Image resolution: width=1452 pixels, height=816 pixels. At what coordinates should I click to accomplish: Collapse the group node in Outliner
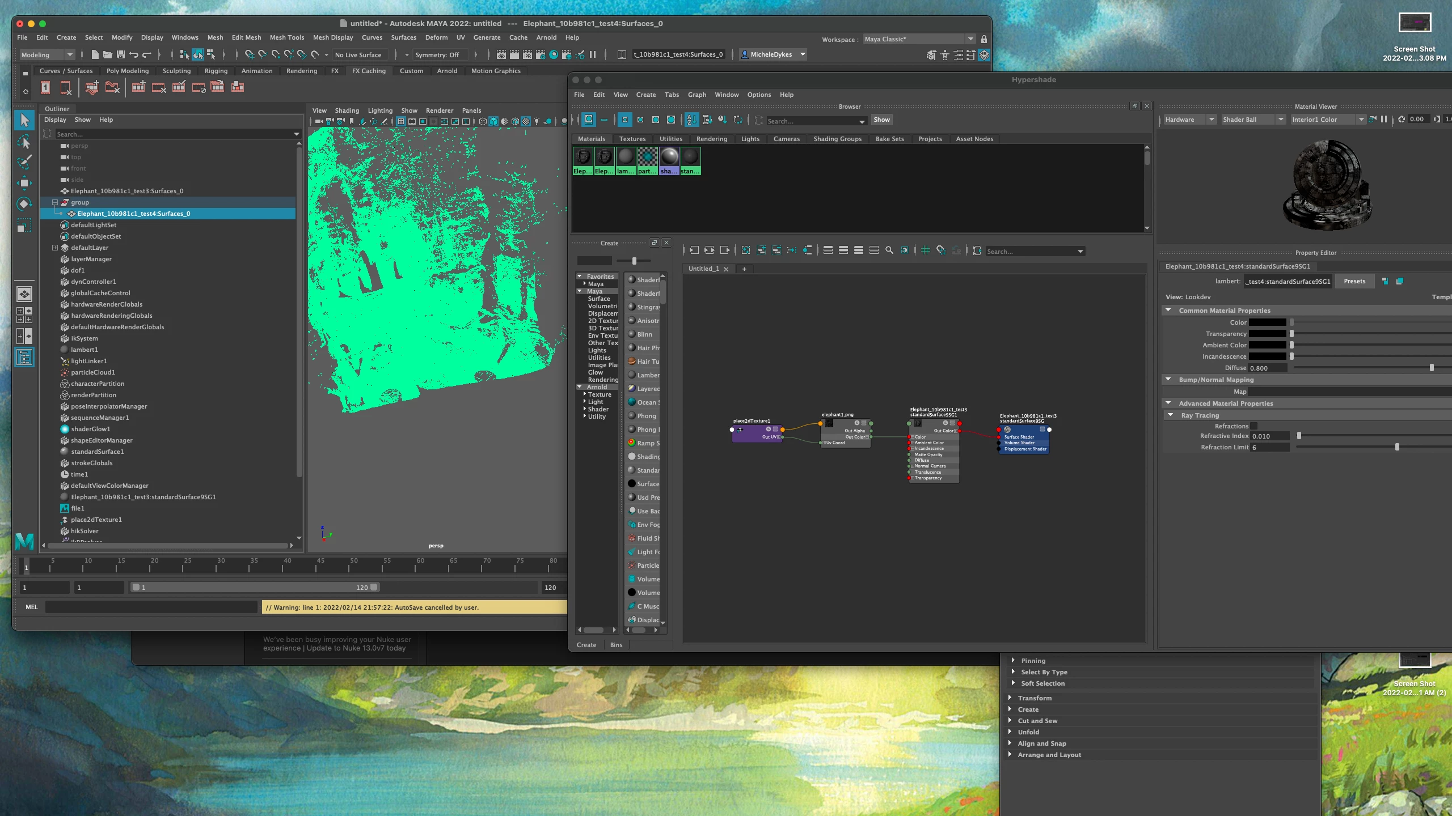pyautogui.click(x=55, y=202)
